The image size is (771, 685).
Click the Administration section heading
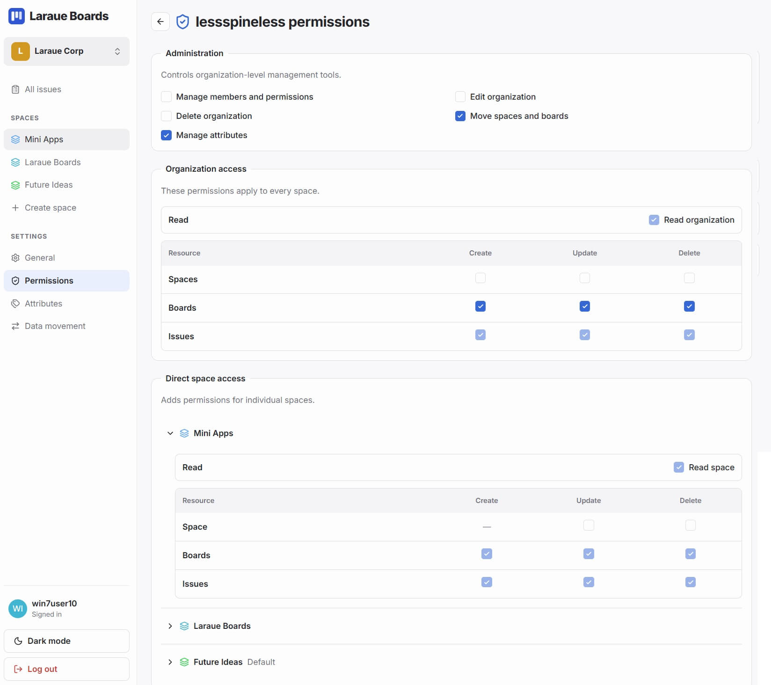click(x=195, y=53)
